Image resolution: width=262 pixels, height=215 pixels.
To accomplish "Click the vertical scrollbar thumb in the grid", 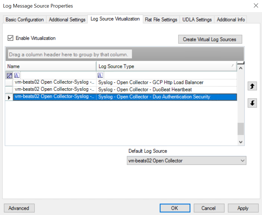I will (x=240, y=129).
